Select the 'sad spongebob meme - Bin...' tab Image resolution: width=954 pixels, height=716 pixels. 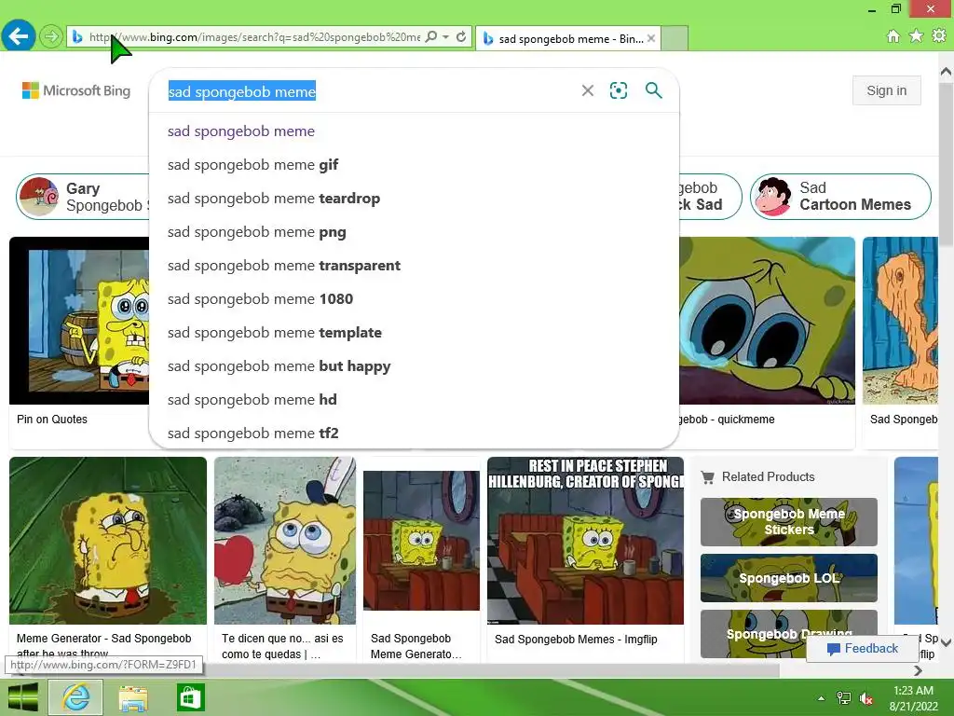point(568,38)
